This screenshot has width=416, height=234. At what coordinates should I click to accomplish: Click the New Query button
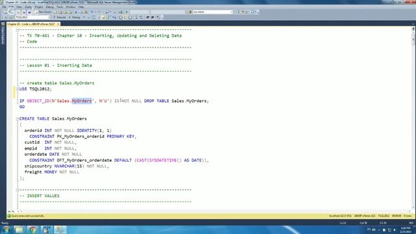pos(44,12)
